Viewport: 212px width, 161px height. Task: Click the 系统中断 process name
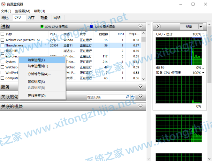coord(11,51)
